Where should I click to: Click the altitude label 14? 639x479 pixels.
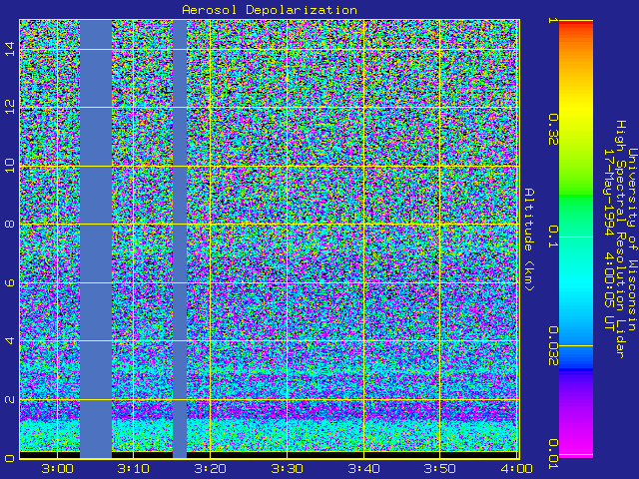[10, 49]
